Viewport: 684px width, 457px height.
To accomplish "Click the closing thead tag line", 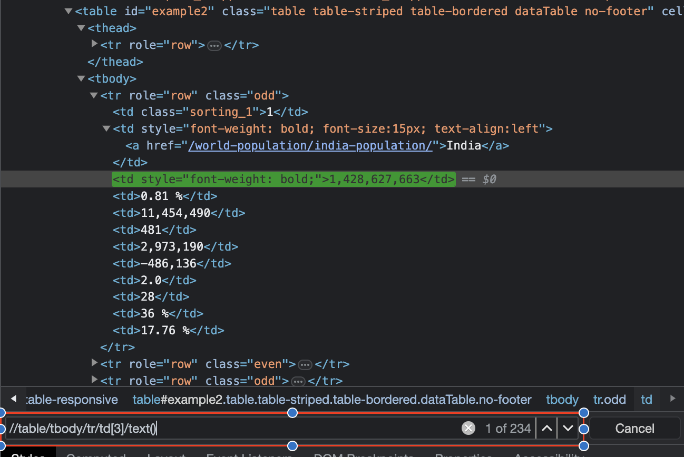I will [x=115, y=62].
